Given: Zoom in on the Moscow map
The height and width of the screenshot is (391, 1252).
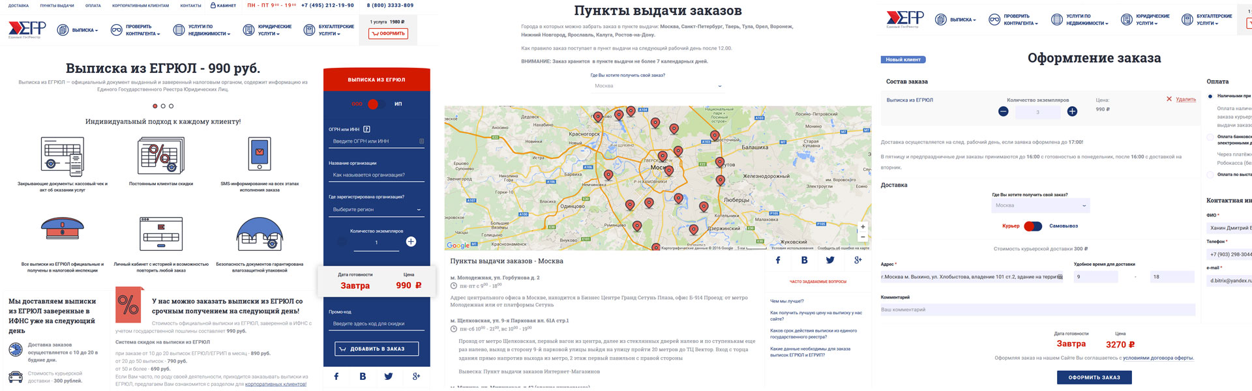Looking at the screenshot, I should [863, 227].
